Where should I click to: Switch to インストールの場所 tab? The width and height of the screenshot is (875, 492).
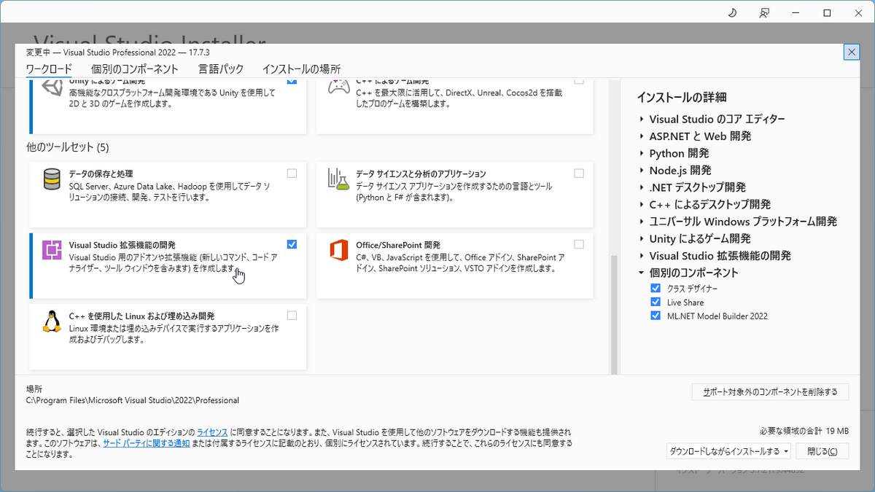point(301,69)
